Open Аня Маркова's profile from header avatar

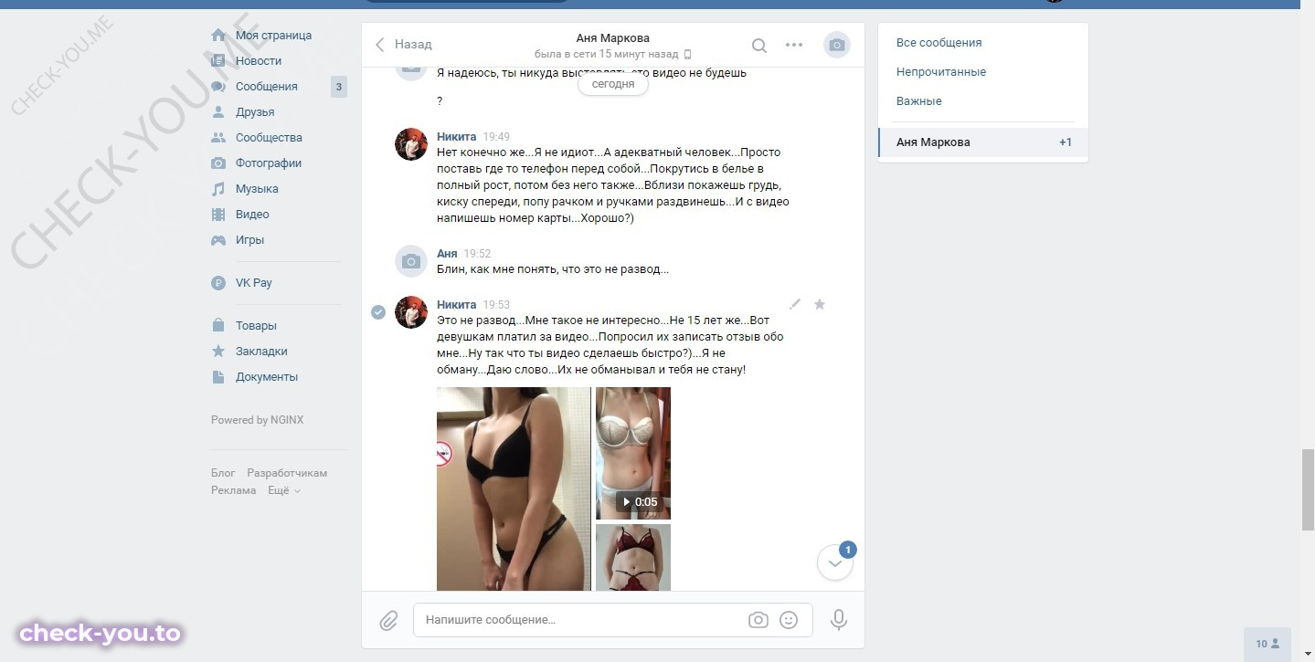point(837,45)
